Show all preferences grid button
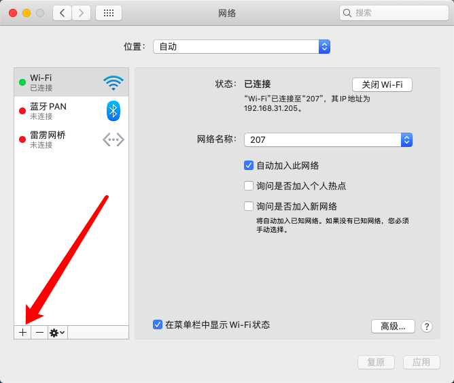The width and height of the screenshot is (454, 383). coord(109,13)
